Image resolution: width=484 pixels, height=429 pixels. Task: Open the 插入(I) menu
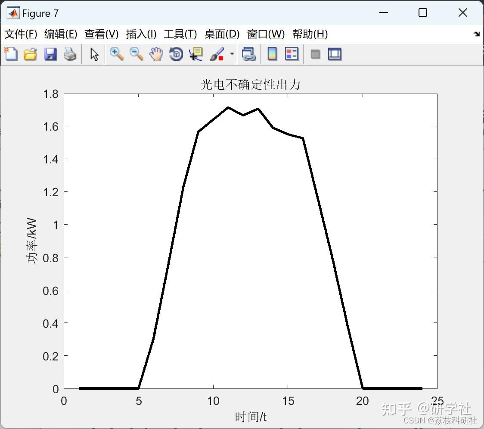click(x=141, y=34)
